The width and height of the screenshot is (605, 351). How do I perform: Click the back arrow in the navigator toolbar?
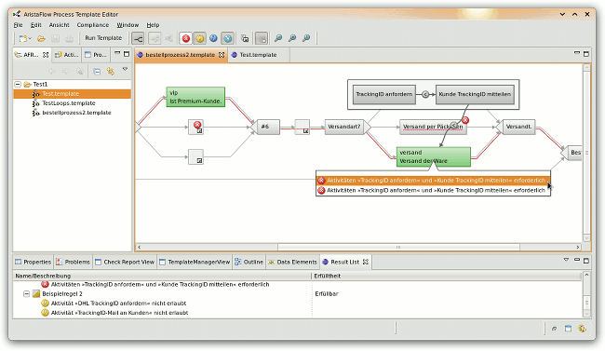(52, 71)
